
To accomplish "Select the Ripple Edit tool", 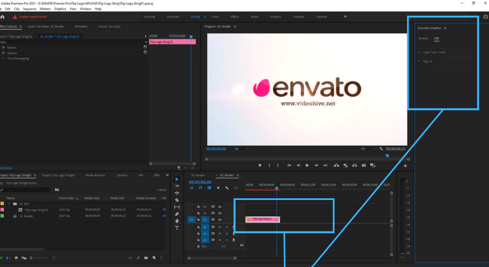I will pos(177,193).
